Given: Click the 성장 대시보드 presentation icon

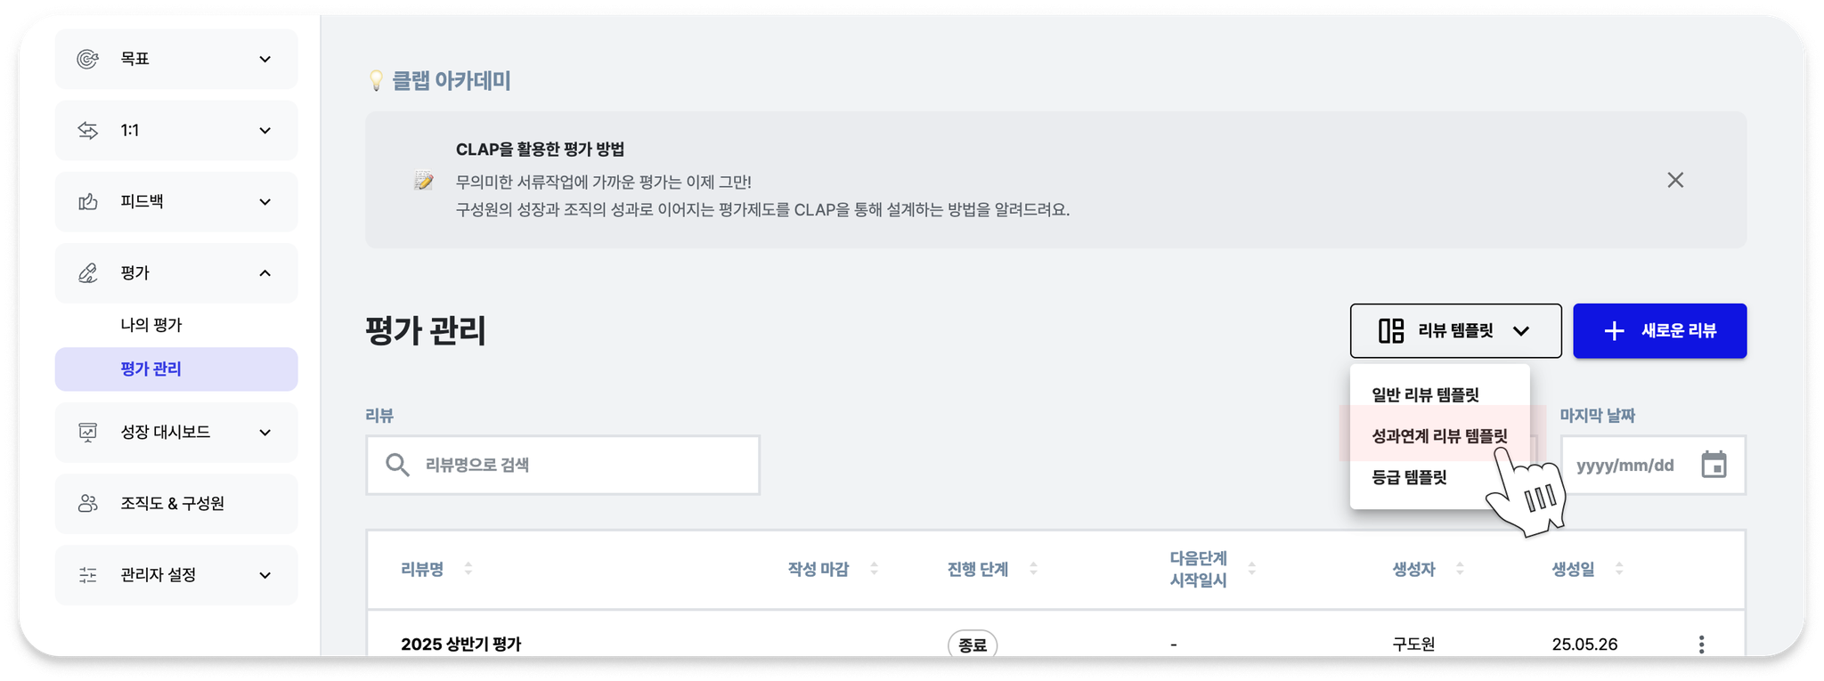Looking at the screenshot, I should coord(87,432).
